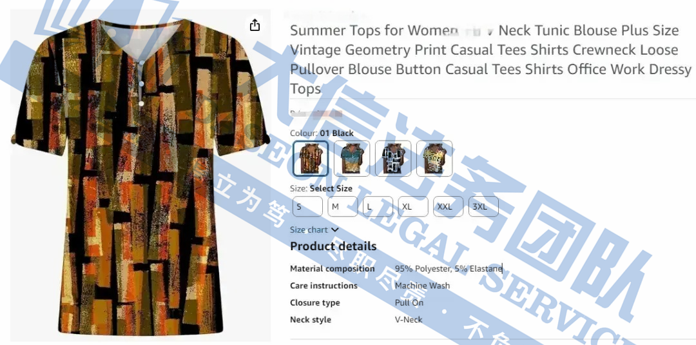The image size is (696, 345).
Task: Click the Care instructions label
Action: coord(324,286)
